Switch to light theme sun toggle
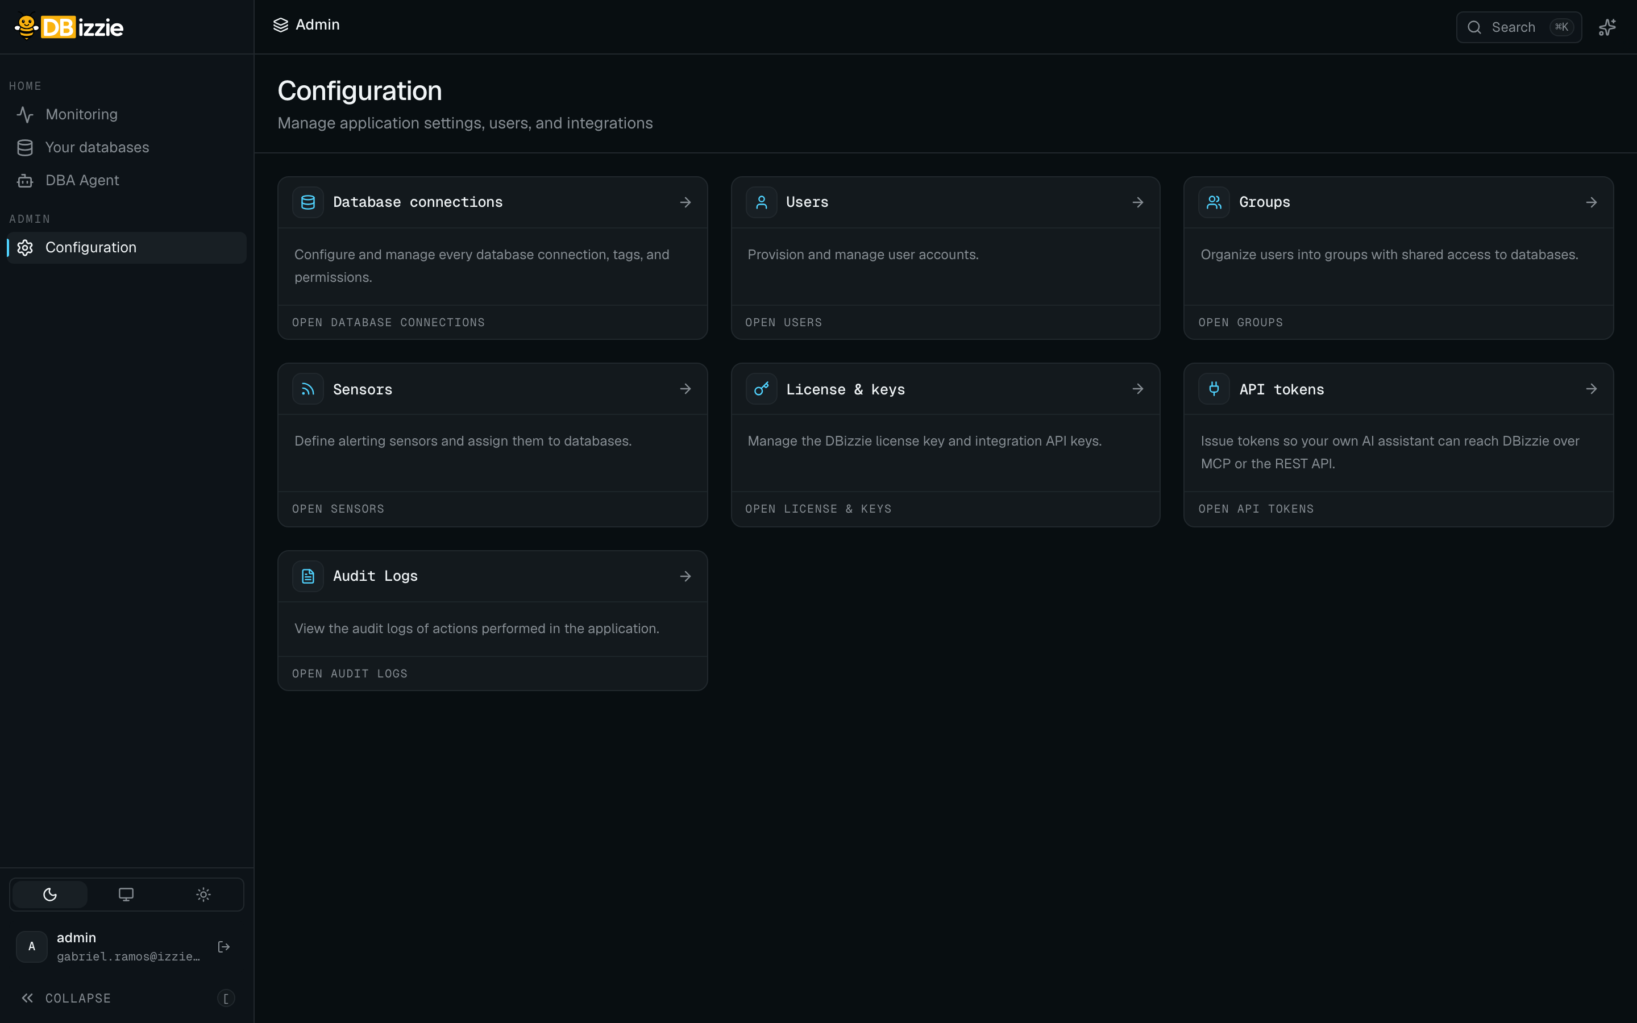 click(203, 895)
